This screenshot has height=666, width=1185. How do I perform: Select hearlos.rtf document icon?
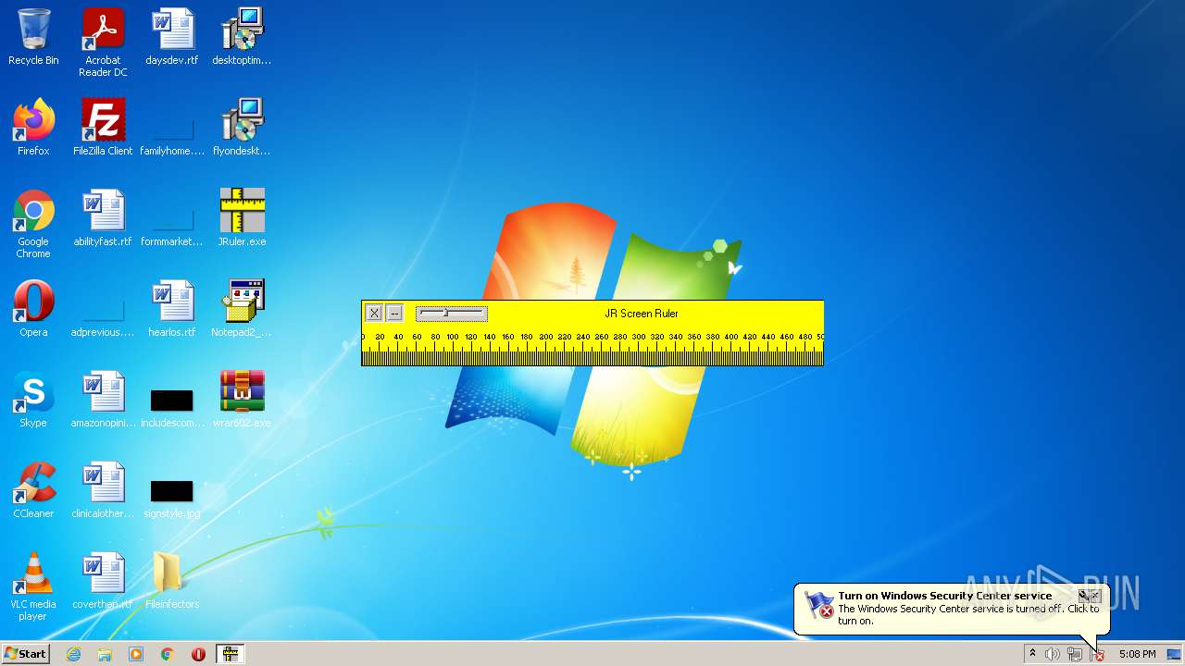[172, 309]
